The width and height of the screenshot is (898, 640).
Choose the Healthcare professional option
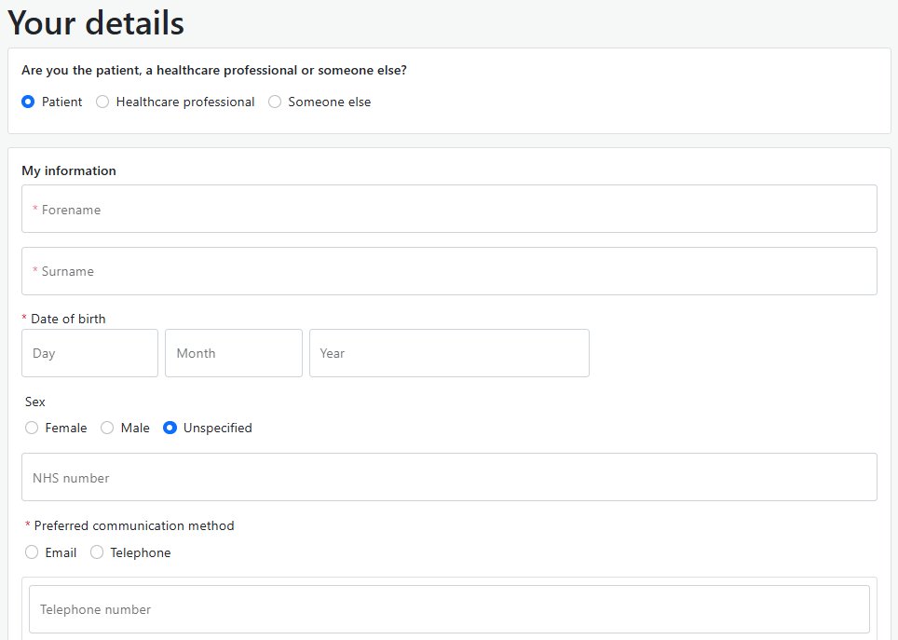[102, 102]
